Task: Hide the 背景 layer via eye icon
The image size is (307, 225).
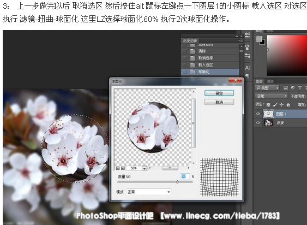Action: [x=258, y=123]
